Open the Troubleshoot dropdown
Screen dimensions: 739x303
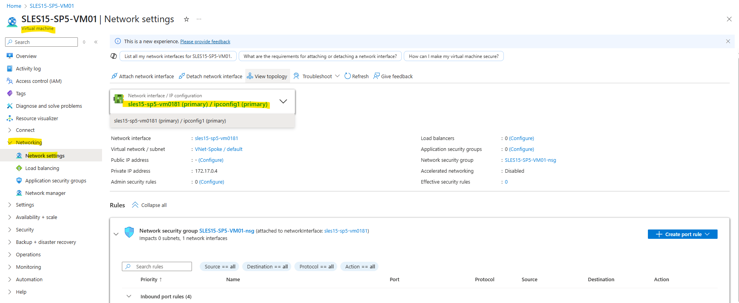(317, 76)
